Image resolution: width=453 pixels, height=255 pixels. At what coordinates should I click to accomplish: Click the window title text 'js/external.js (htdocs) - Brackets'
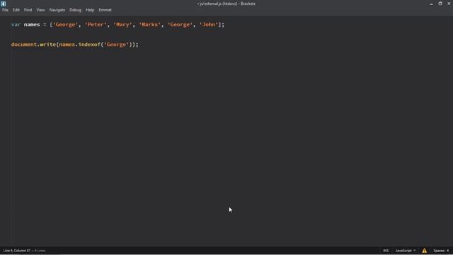click(227, 4)
